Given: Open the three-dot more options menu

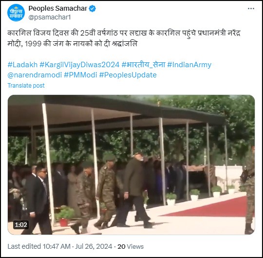Looking at the screenshot, I should tap(251, 9).
